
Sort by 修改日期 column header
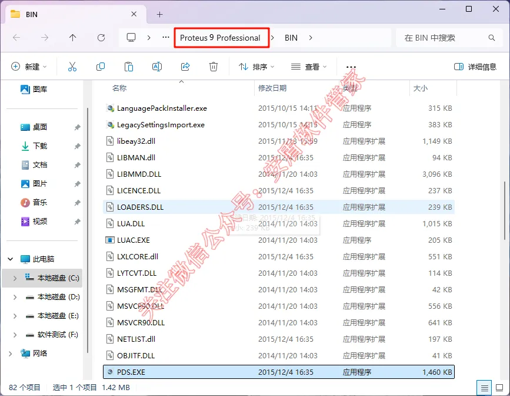[x=272, y=88]
